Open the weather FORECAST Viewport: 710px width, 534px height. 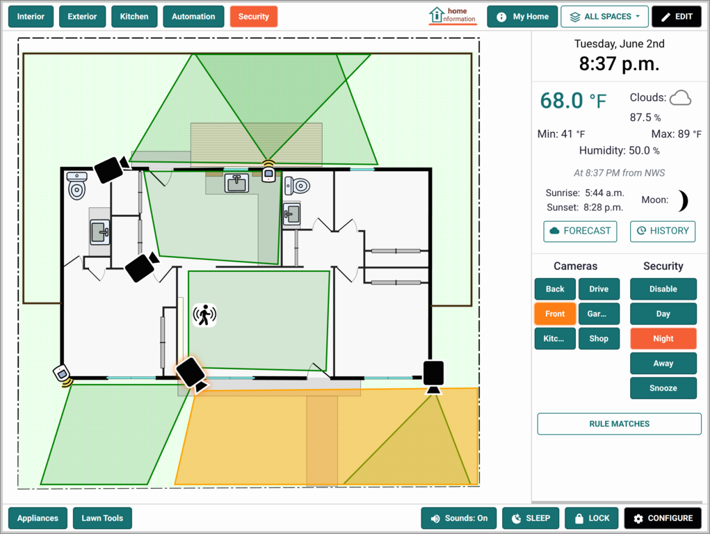(580, 231)
